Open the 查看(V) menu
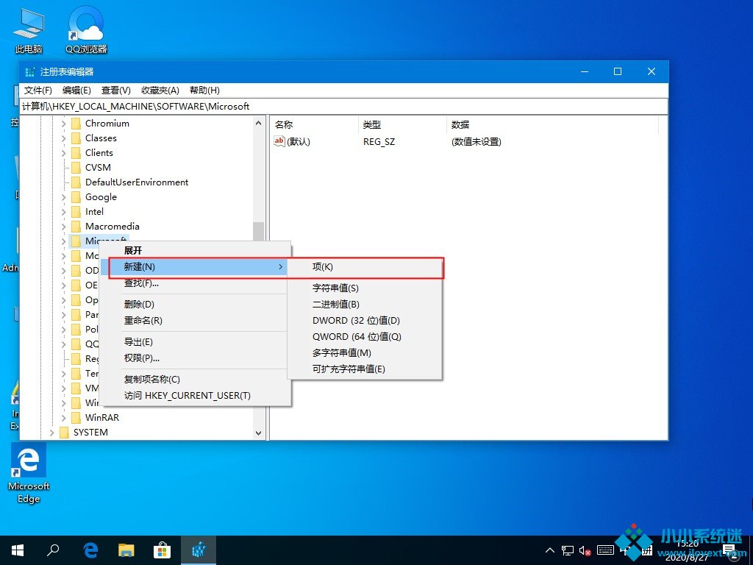 pyautogui.click(x=115, y=90)
